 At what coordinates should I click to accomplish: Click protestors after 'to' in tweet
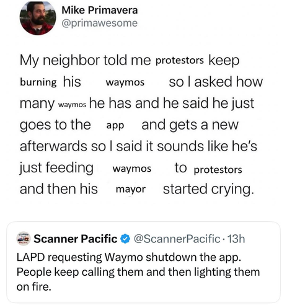click(218, 170)
